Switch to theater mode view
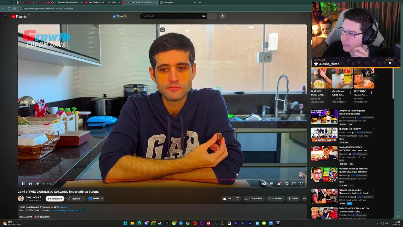 click(x=294, y=184)
